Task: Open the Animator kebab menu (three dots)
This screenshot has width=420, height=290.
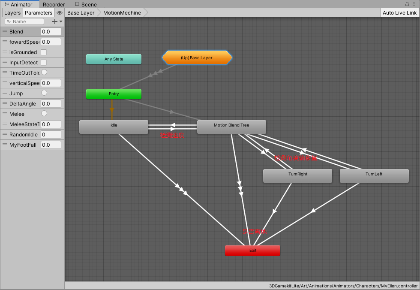Action: 414,4
